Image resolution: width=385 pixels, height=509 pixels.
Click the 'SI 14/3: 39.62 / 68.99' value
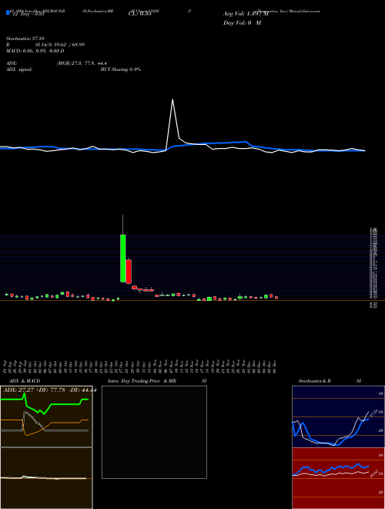pos(60,45)
